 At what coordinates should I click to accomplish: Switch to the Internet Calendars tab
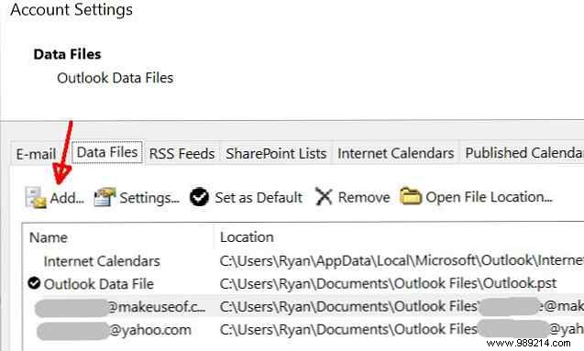click(x=395, y=153)
